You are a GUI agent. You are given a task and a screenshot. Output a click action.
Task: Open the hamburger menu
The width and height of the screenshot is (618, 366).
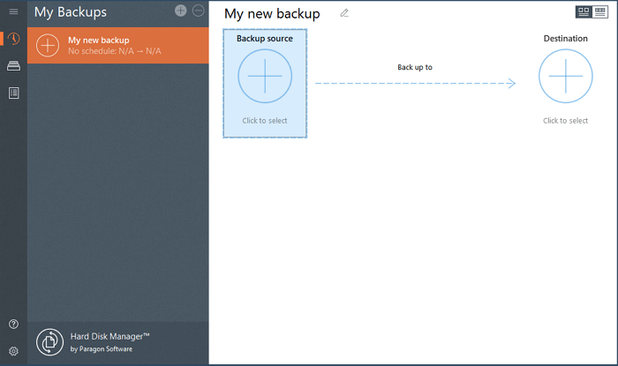(x=13, y=11)
